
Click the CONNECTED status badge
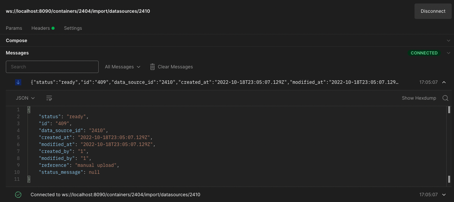point(424,53)
